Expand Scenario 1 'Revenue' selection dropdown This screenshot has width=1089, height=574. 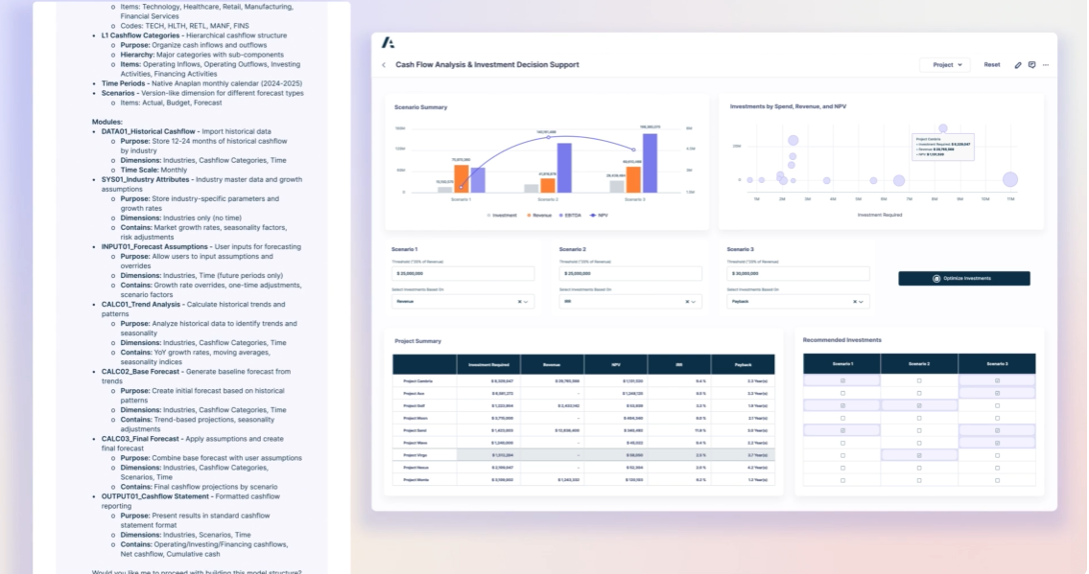[526, 302]
